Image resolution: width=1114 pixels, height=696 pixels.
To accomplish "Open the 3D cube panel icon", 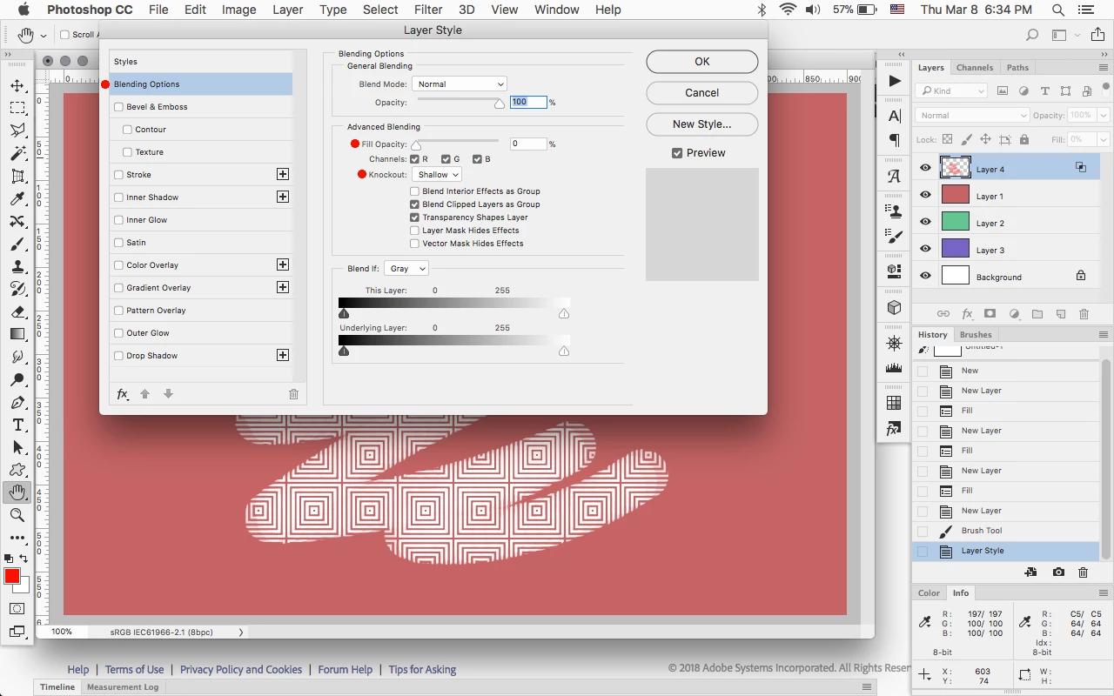I will [x=895, y=308].
